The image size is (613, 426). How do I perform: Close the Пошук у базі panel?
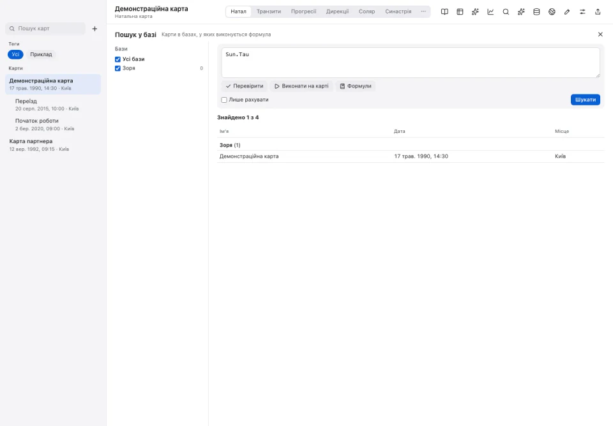coord(600,34)
